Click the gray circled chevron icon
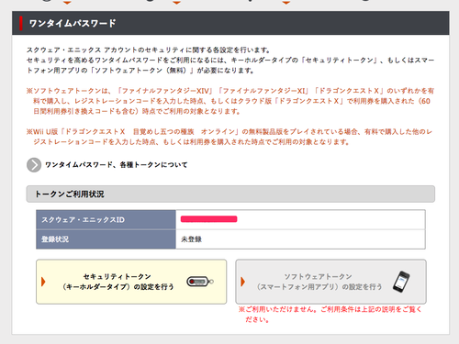The image size is (459, 344). (34, 165)
